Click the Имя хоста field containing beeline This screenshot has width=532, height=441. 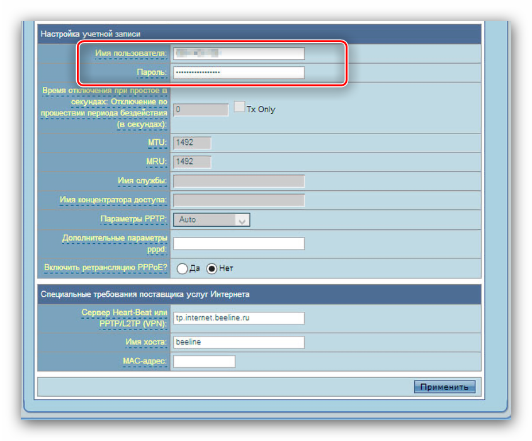[x=239, y=342]
